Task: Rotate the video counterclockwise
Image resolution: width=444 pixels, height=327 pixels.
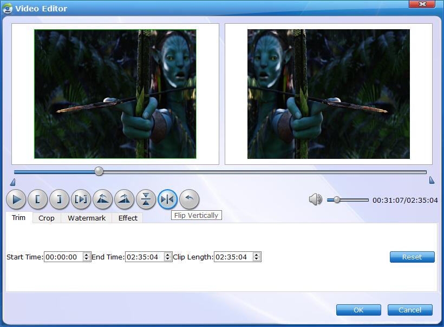Action: [x=102, y=199]
